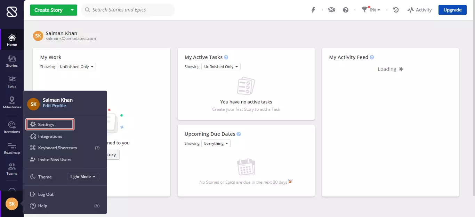Screen dimensions: 475x217
Task: Click the Shortcut logo in sidebar
Action: click(11, 12)
